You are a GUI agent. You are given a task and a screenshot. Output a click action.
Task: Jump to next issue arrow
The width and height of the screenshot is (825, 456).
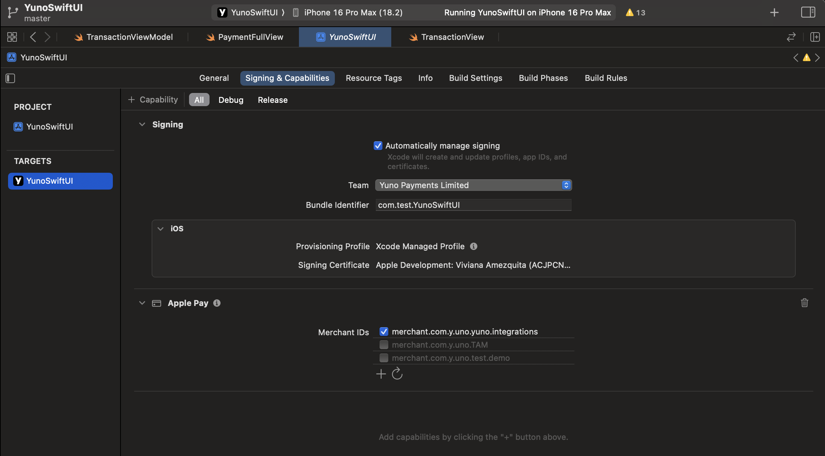tap(817, 57)
